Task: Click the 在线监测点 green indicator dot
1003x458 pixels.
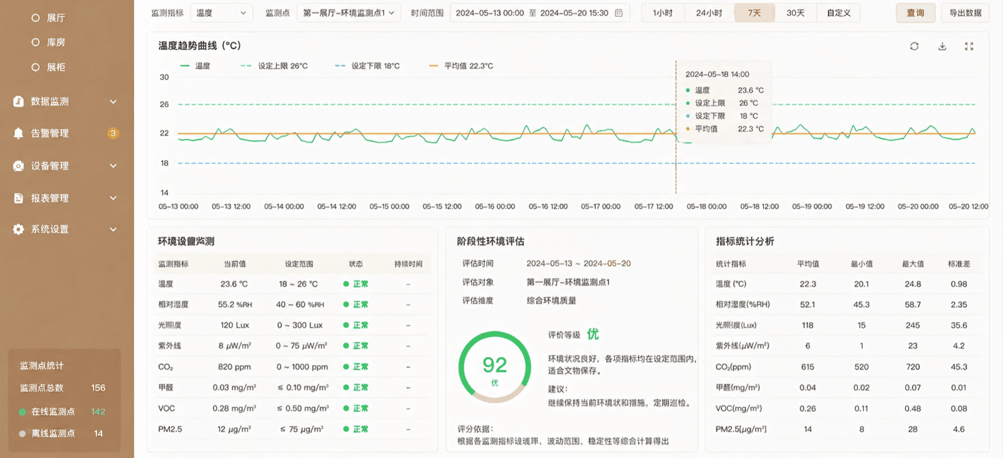Action: coord(22,412)
